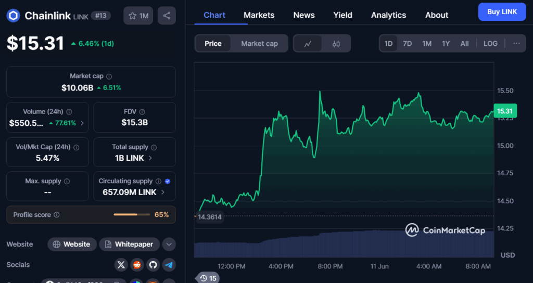The image size is (533, 283).
Task: Open Market cap info tooltip icon
Action: click(109, 76)
